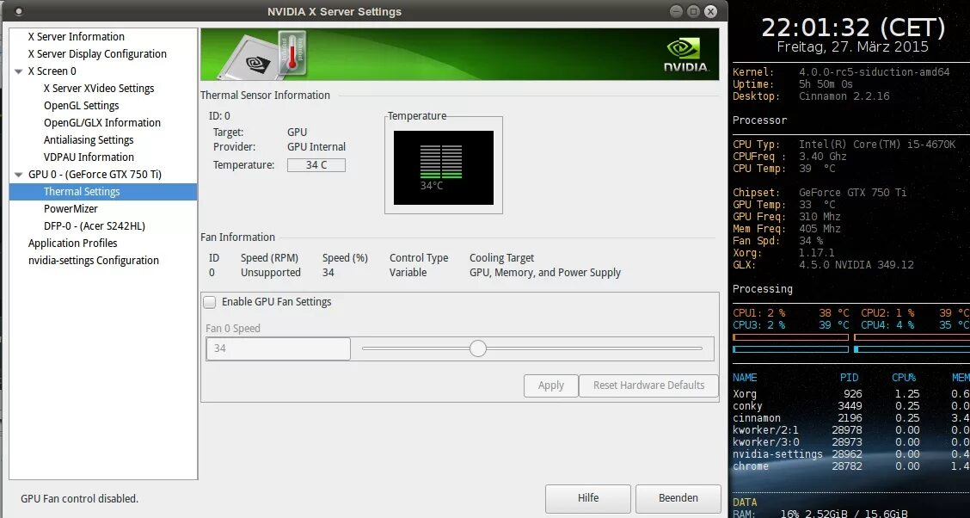Open PowerMizer settings
Image resolution: width=970 pixels, height=518 pixels.
pos(71,209)
